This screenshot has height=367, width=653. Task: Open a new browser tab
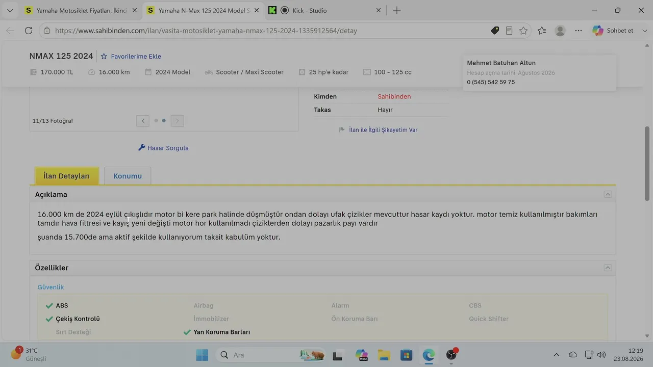point(397,10)
